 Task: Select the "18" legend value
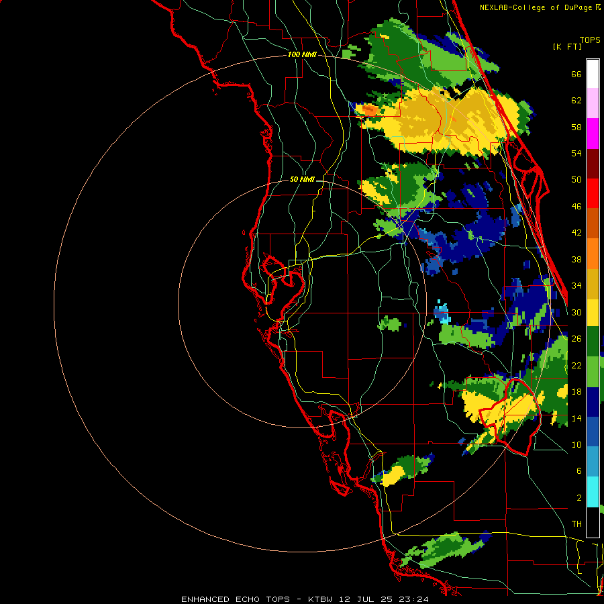point(576,392)
